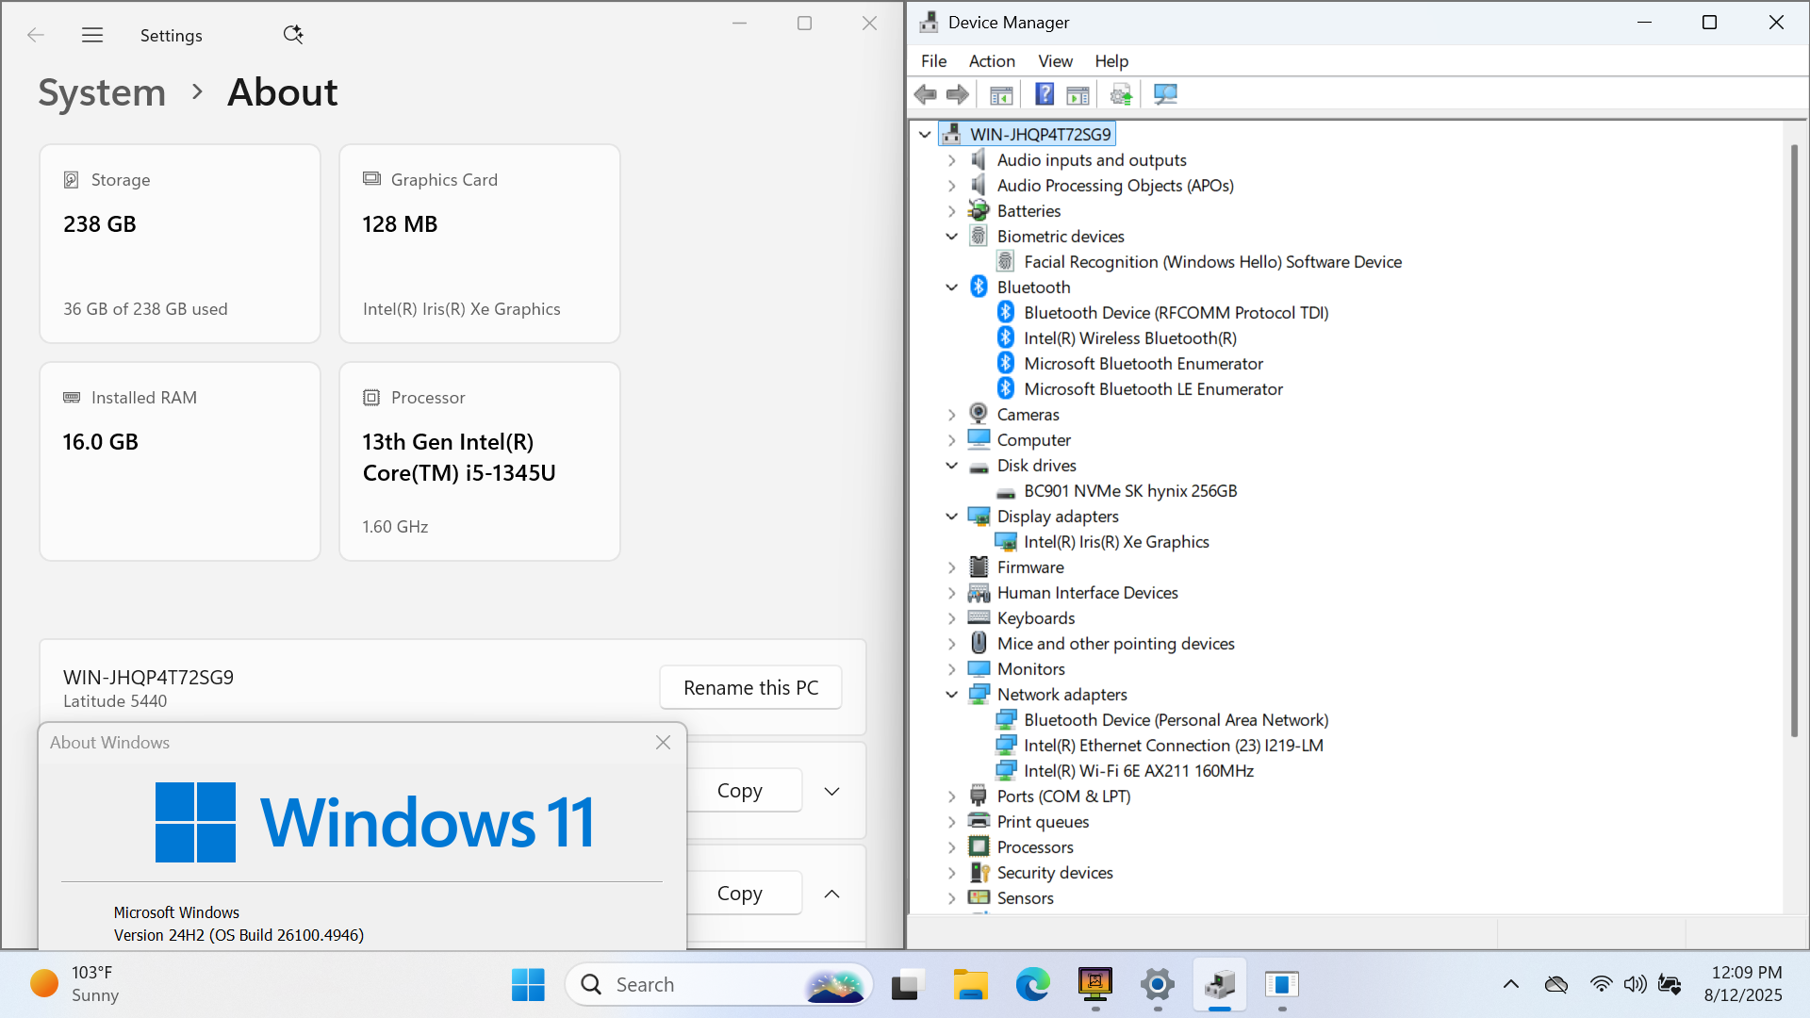Click the System breadcrumb link
Screen dimensions: 1810x1018
pos(102,92)
